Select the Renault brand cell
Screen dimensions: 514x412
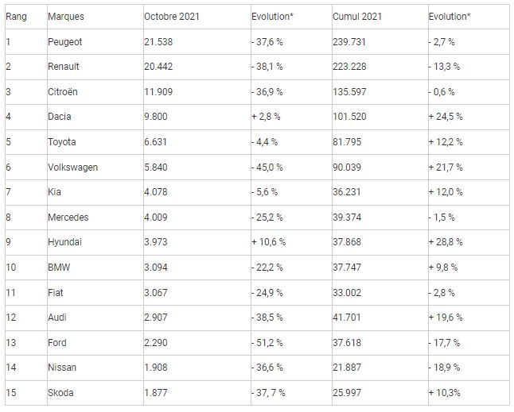(x=64, y=67)
